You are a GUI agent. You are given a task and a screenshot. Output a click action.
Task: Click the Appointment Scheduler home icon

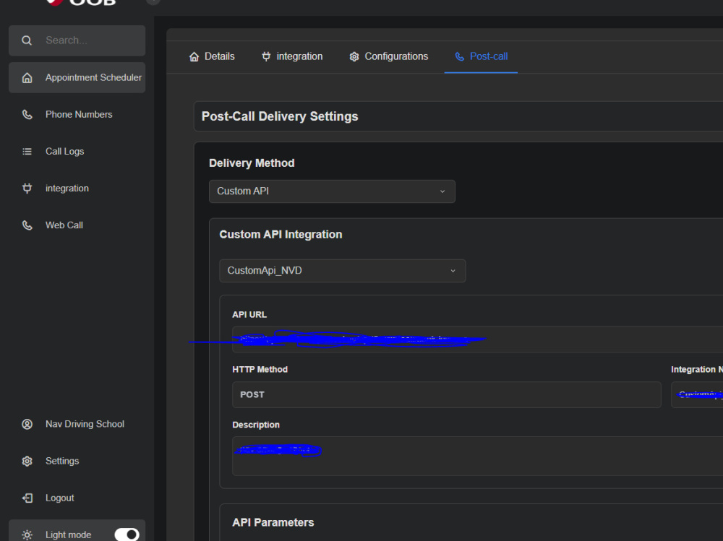(27, 77)
